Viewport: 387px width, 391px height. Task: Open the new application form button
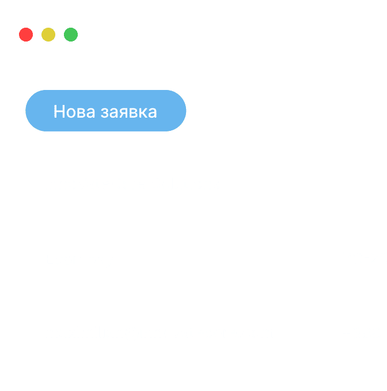tap(106, 111)
